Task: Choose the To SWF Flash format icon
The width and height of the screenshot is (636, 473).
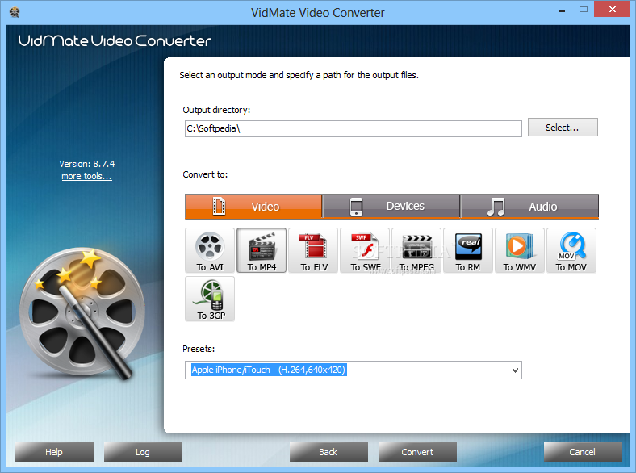Action: coord(365,250)
